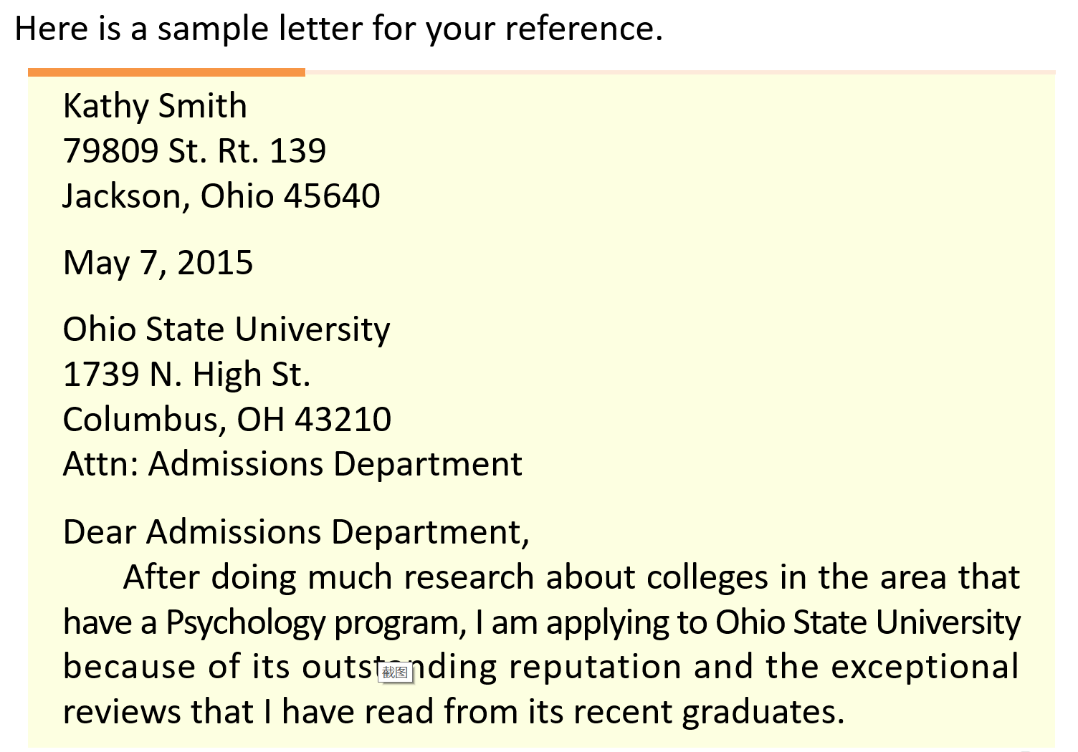Click the street line "1739 N. High St."
This screenshot has height=752, width=1078.
[x=186, y=375]
